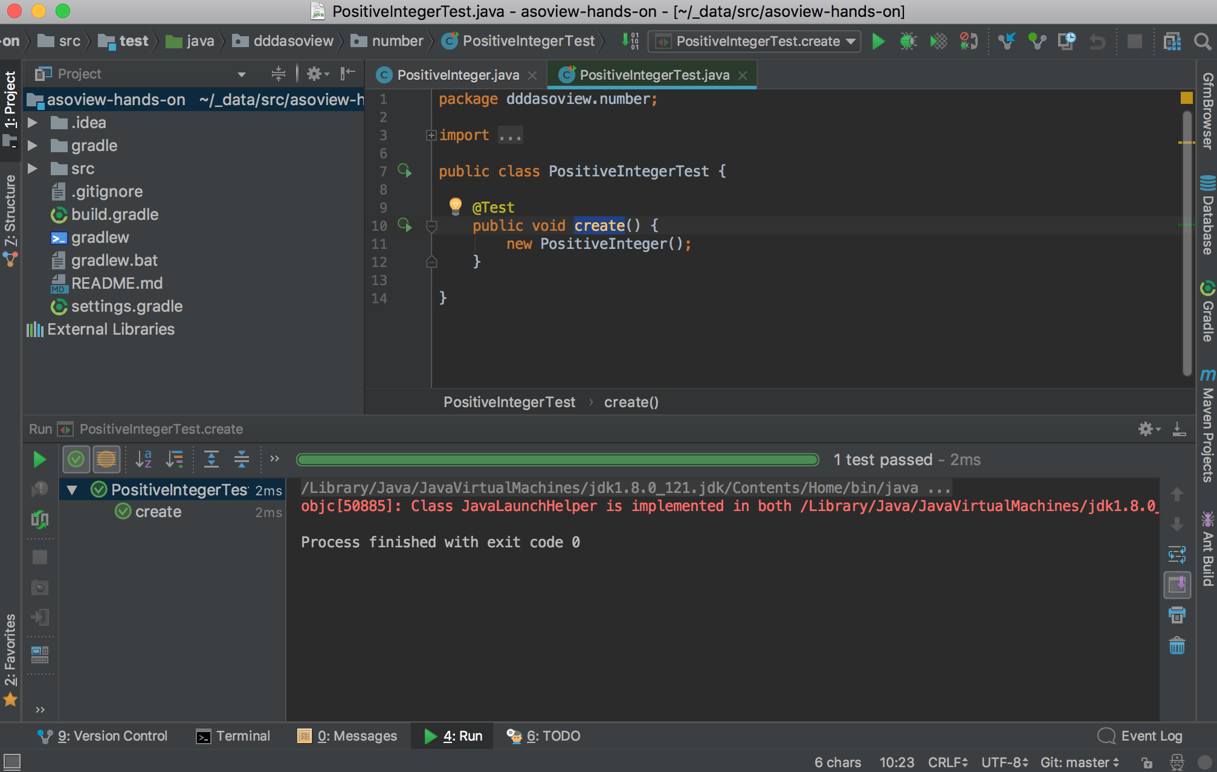
Task: Expand the folded import block
Action: (x=431, y=135)
